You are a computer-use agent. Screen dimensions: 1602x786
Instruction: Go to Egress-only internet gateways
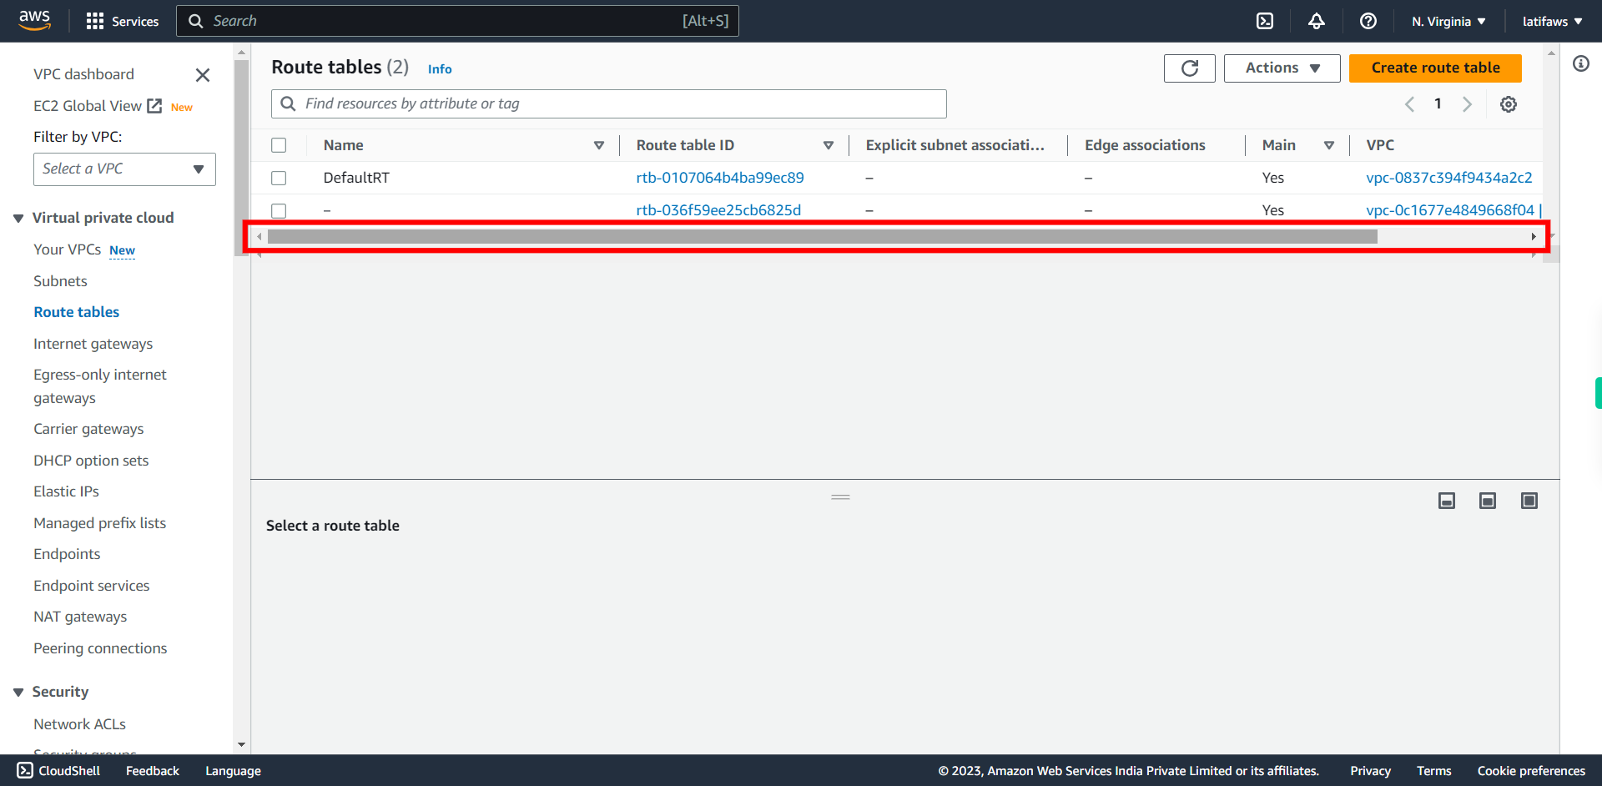[x=99, y=386]
